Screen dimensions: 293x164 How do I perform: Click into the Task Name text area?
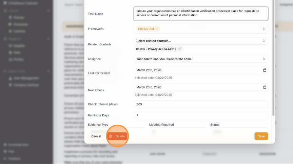pyautogui.click(x=201, y=13)
